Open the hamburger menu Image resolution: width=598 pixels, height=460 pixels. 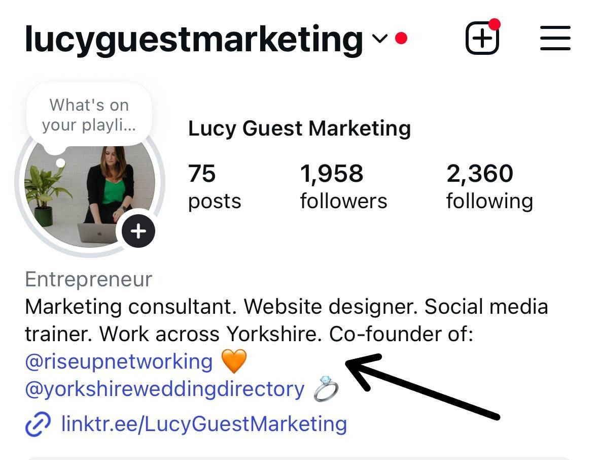[555, 38]
